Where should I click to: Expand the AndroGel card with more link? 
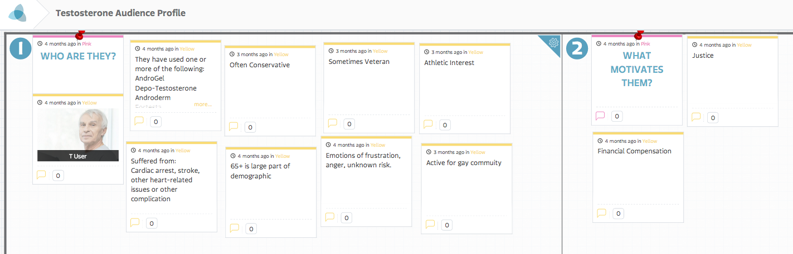tap(203, 104)
